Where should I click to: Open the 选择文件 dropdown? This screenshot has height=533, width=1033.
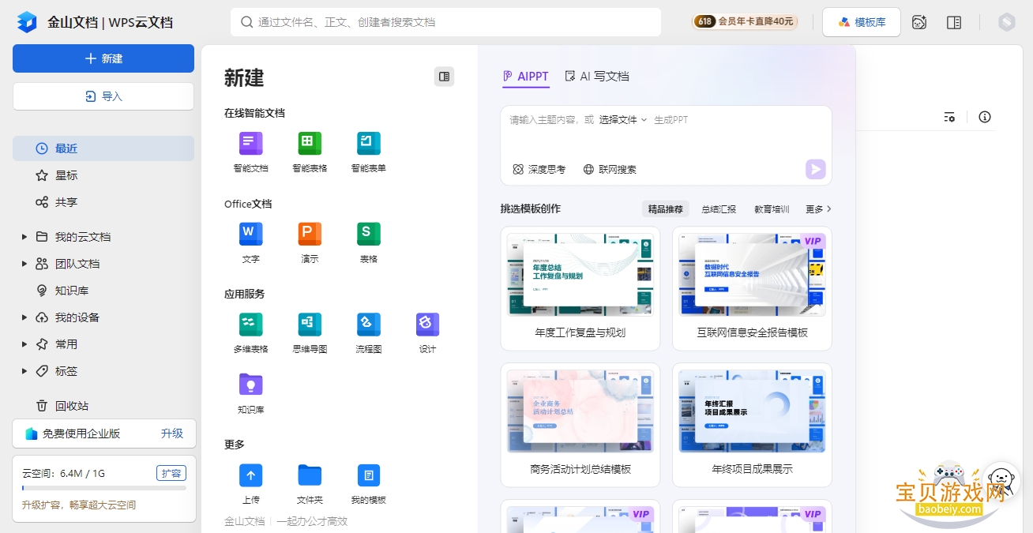pyautogui.click(x=623, y=120)
